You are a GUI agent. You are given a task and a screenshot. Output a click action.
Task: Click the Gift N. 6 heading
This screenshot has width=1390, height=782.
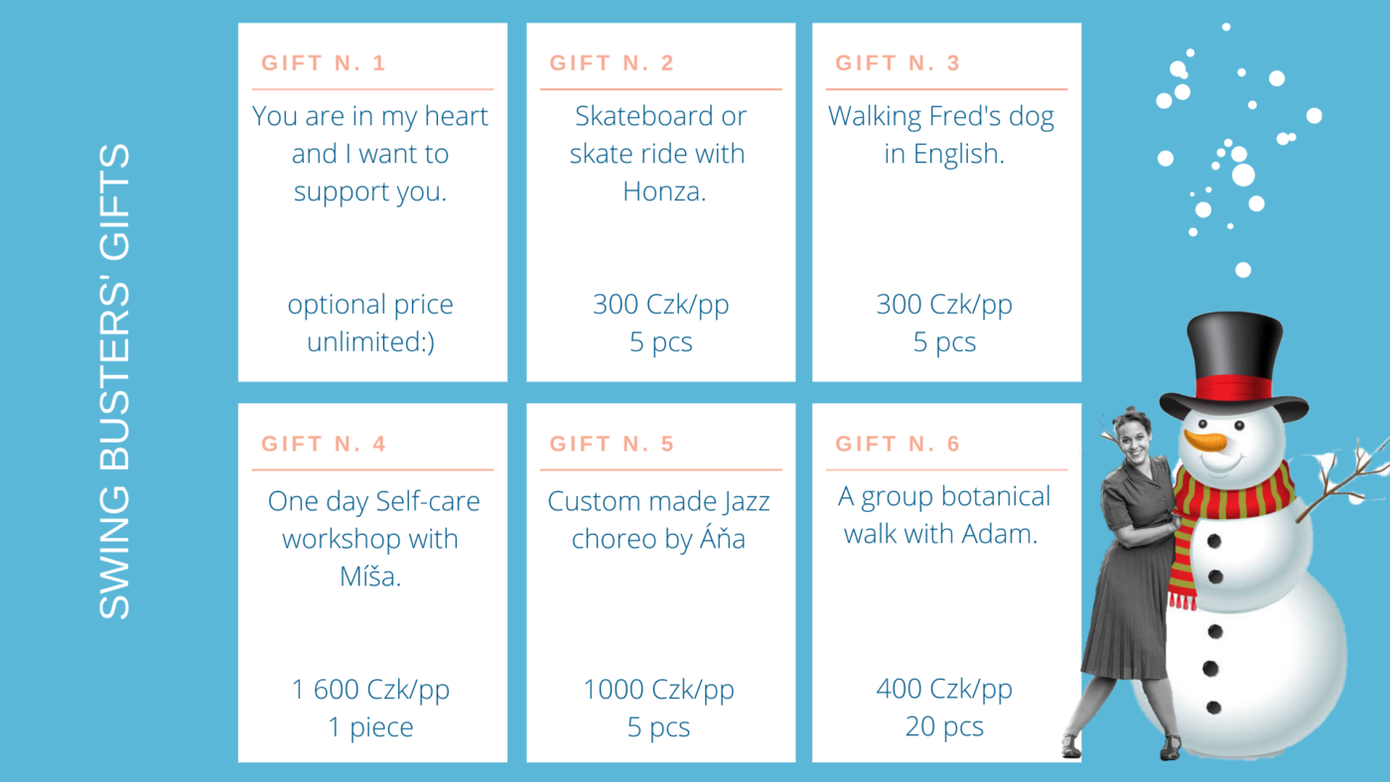pos(898,444)
